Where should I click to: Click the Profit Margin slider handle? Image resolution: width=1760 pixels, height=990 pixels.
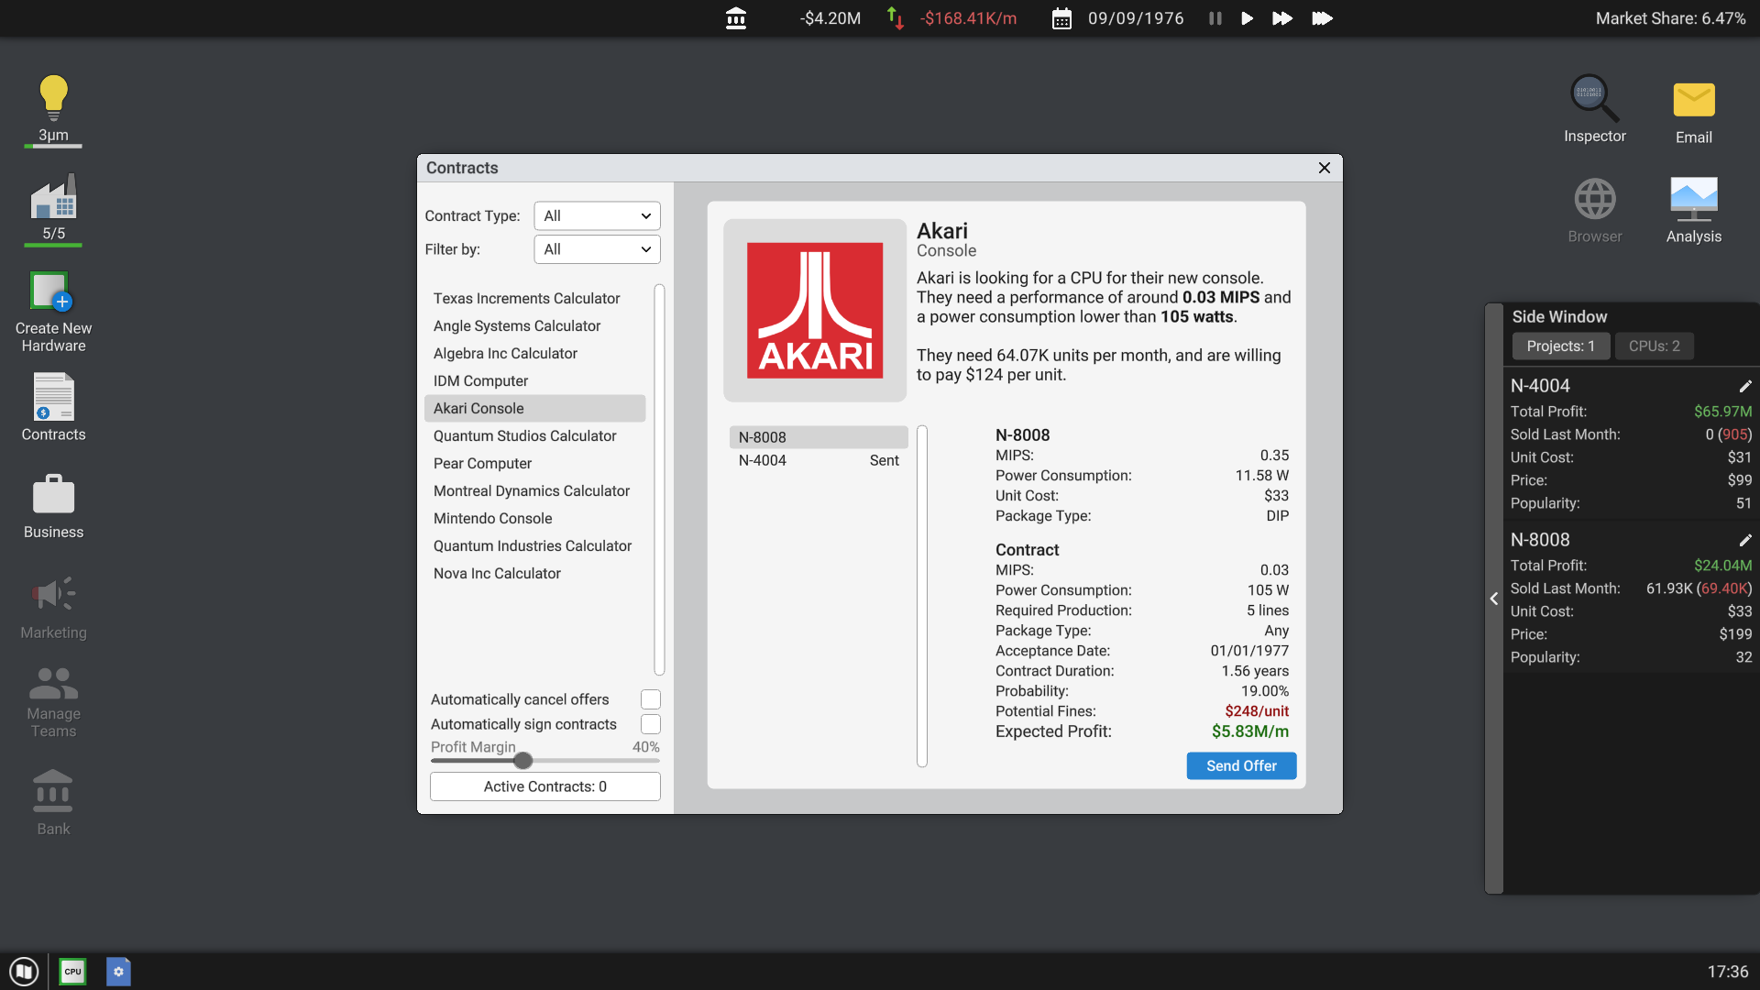(523, 761)
